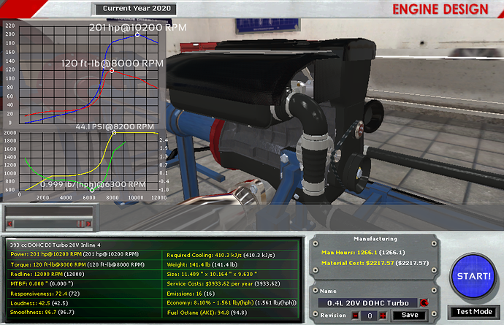504x325 pixels.
Task: Click the boost marker at 8200 RPM
Action: click(x=114, y=132)
